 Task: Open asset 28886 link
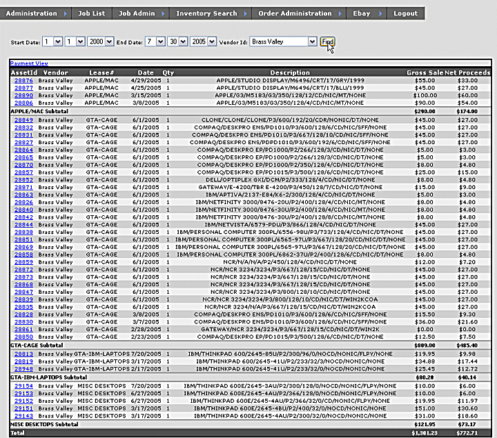(x=23, y=103)
